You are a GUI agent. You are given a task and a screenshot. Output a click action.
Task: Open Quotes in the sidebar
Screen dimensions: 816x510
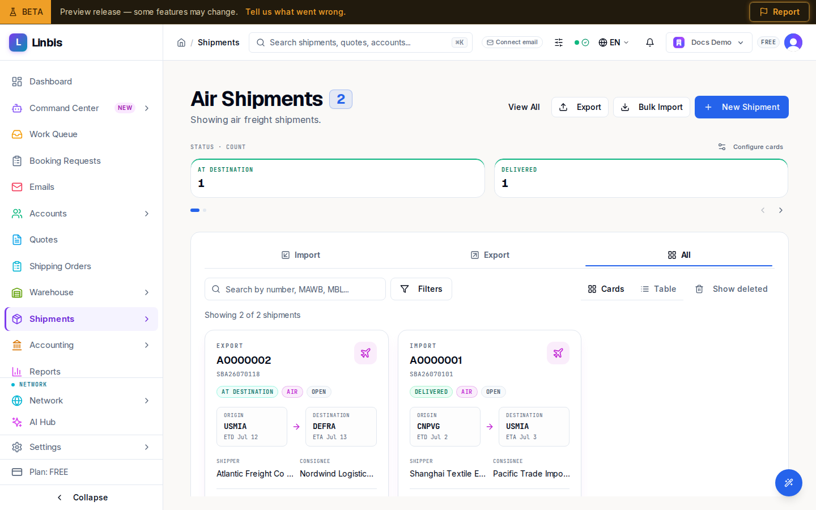pos(82,240)
